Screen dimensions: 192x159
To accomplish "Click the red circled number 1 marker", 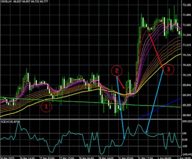I will point(46,107).
